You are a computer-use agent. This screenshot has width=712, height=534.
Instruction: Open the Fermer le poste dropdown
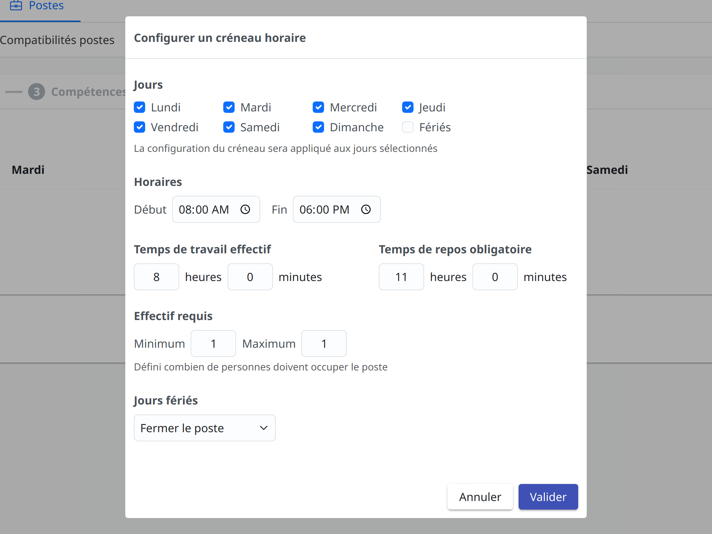204,428
